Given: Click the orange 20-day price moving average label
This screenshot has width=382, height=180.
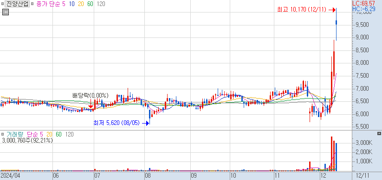Looking at the screenshot, I should click(81, 4).
